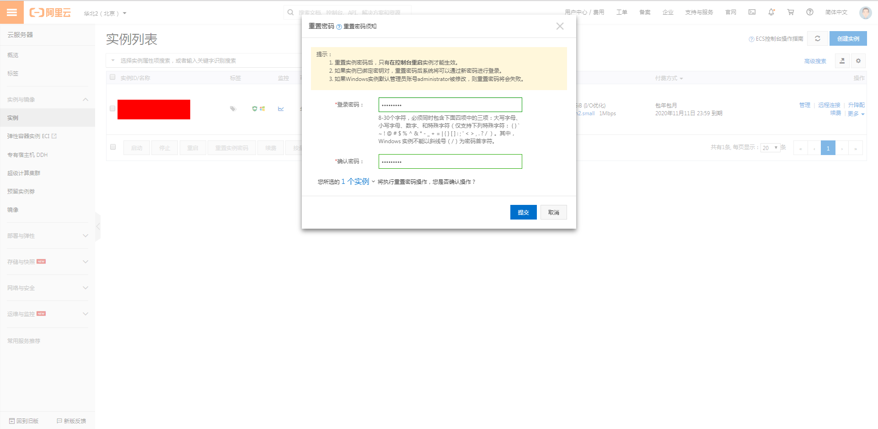Tick the checkbox next to the 启动 button row
The height and width of the screenshot is (429, 878).
coord(113,147)
